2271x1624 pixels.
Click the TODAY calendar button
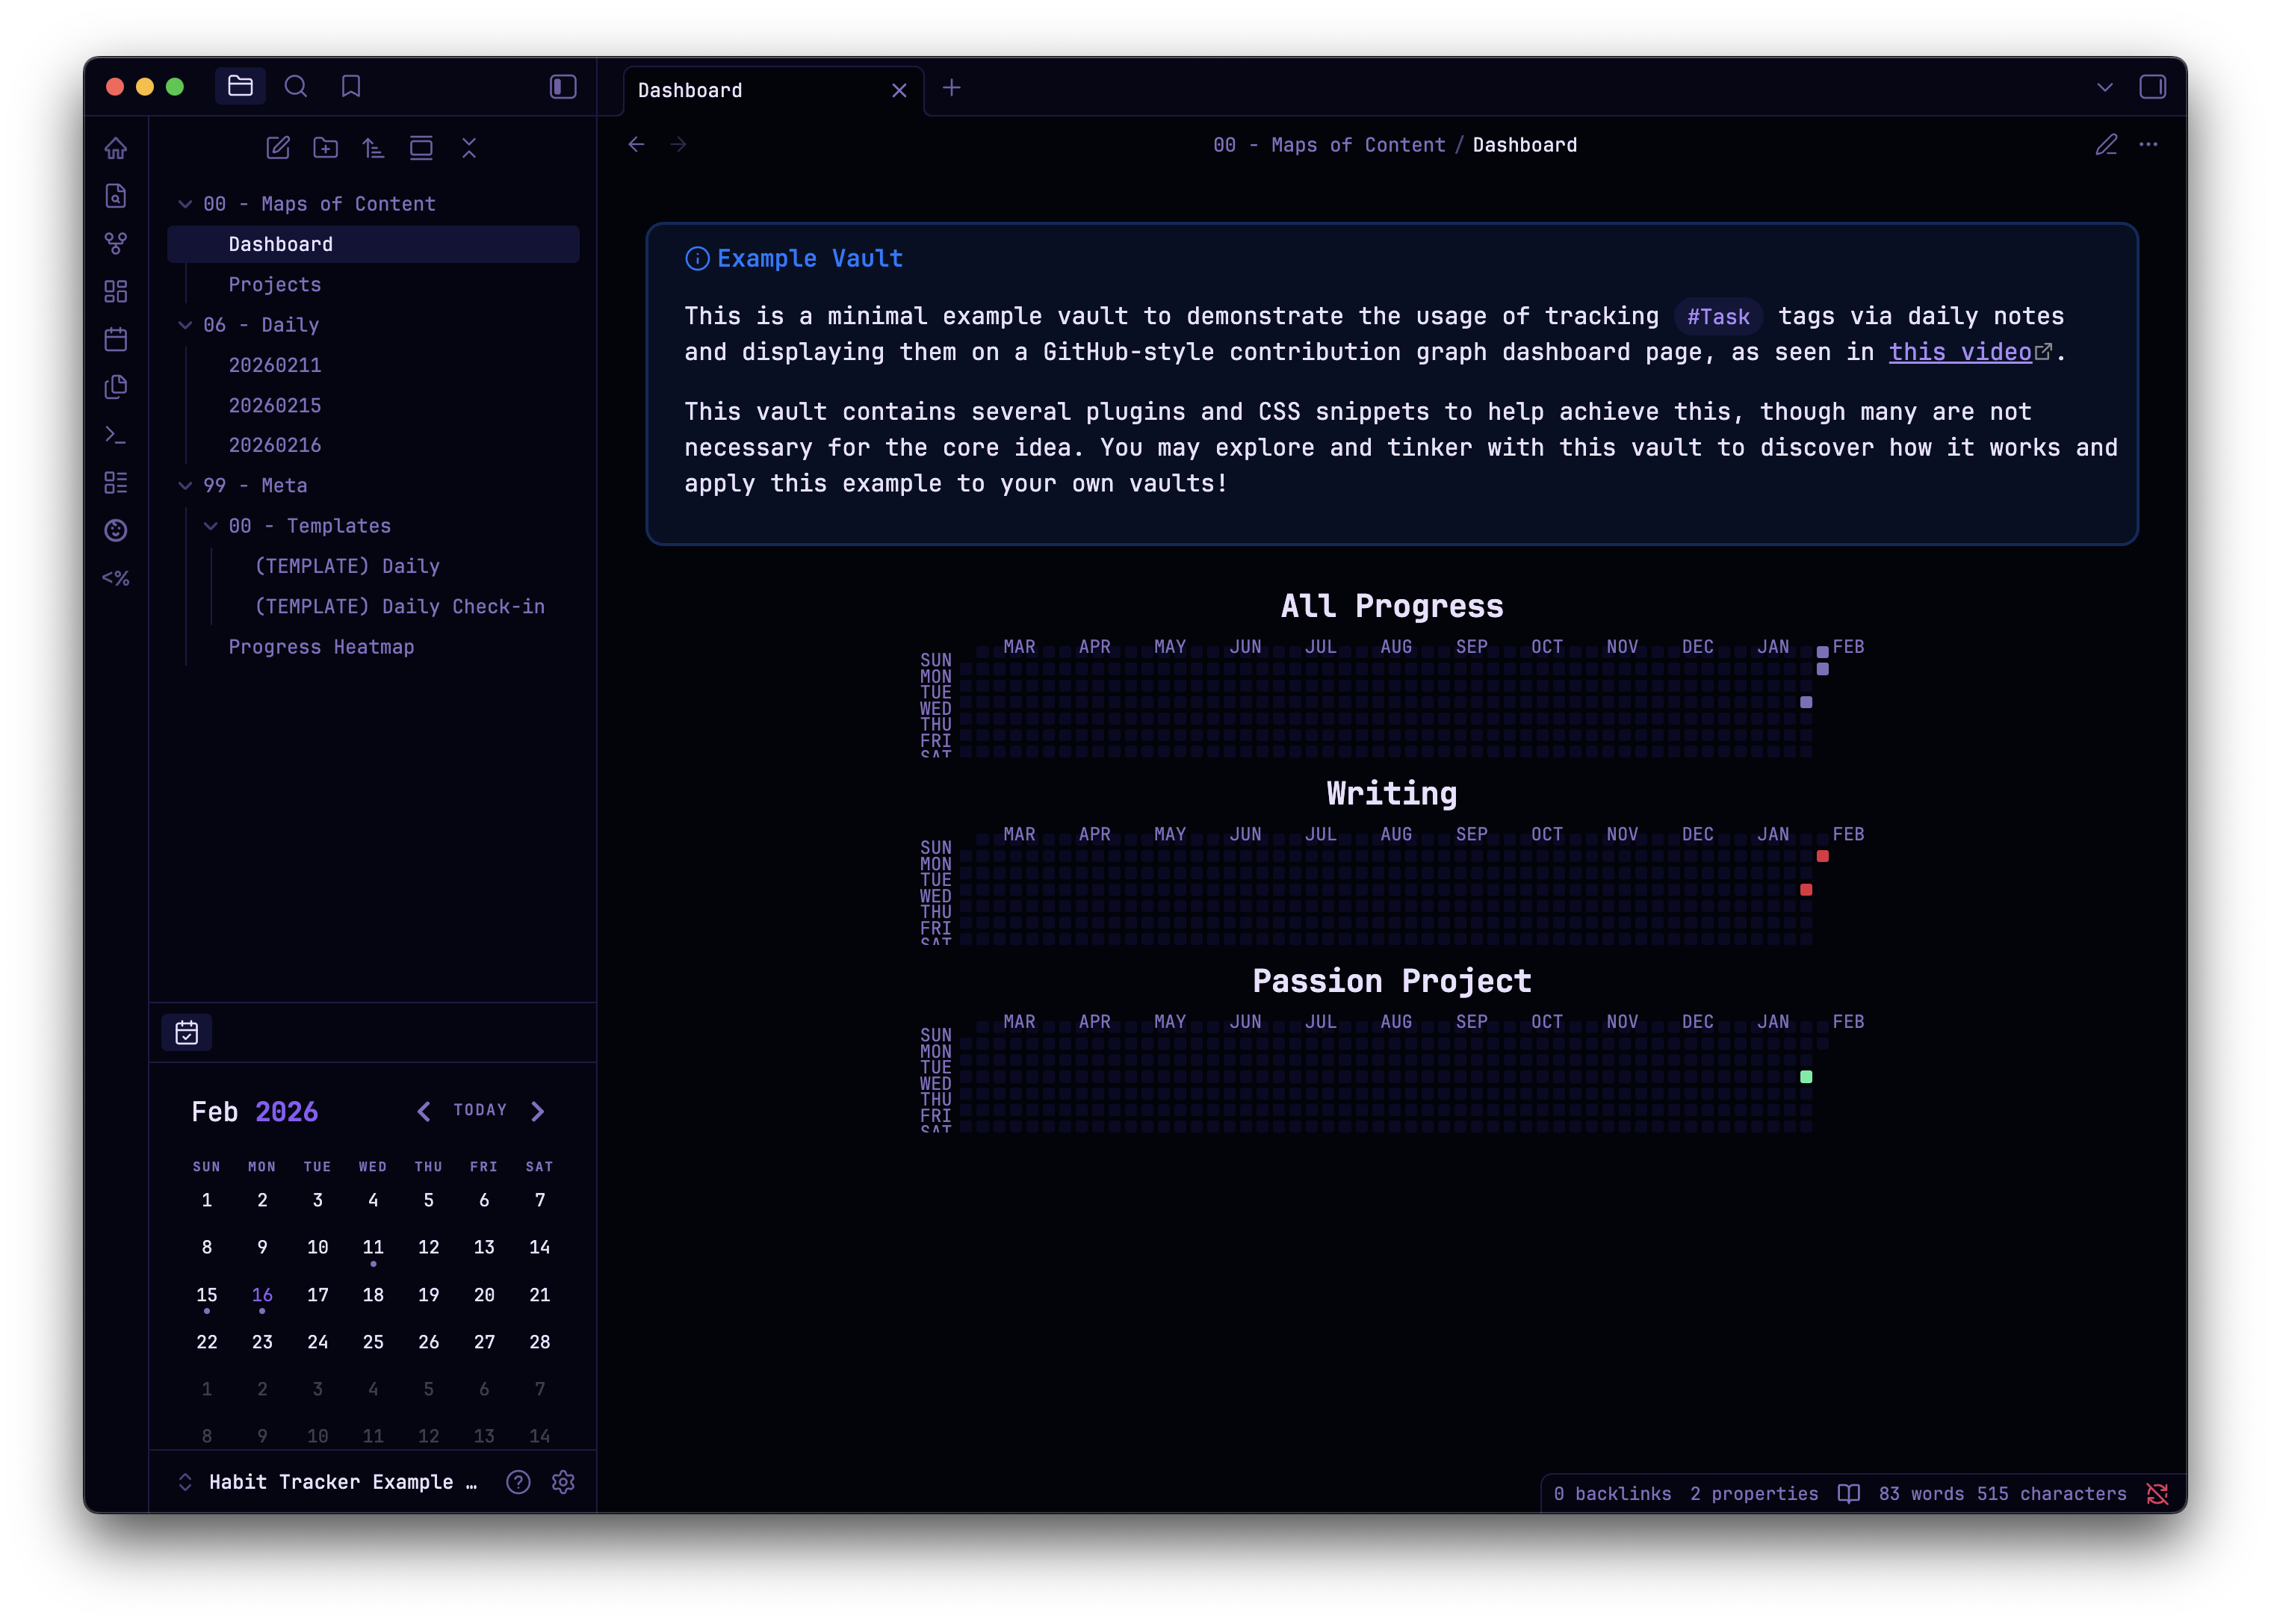[480, 1110]
